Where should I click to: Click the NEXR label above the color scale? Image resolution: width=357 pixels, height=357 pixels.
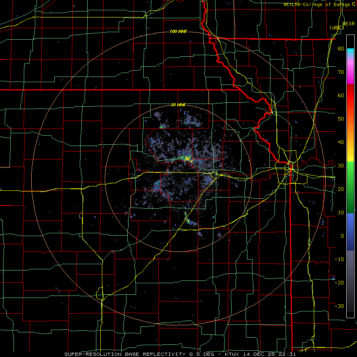click(x=349, y=23)
